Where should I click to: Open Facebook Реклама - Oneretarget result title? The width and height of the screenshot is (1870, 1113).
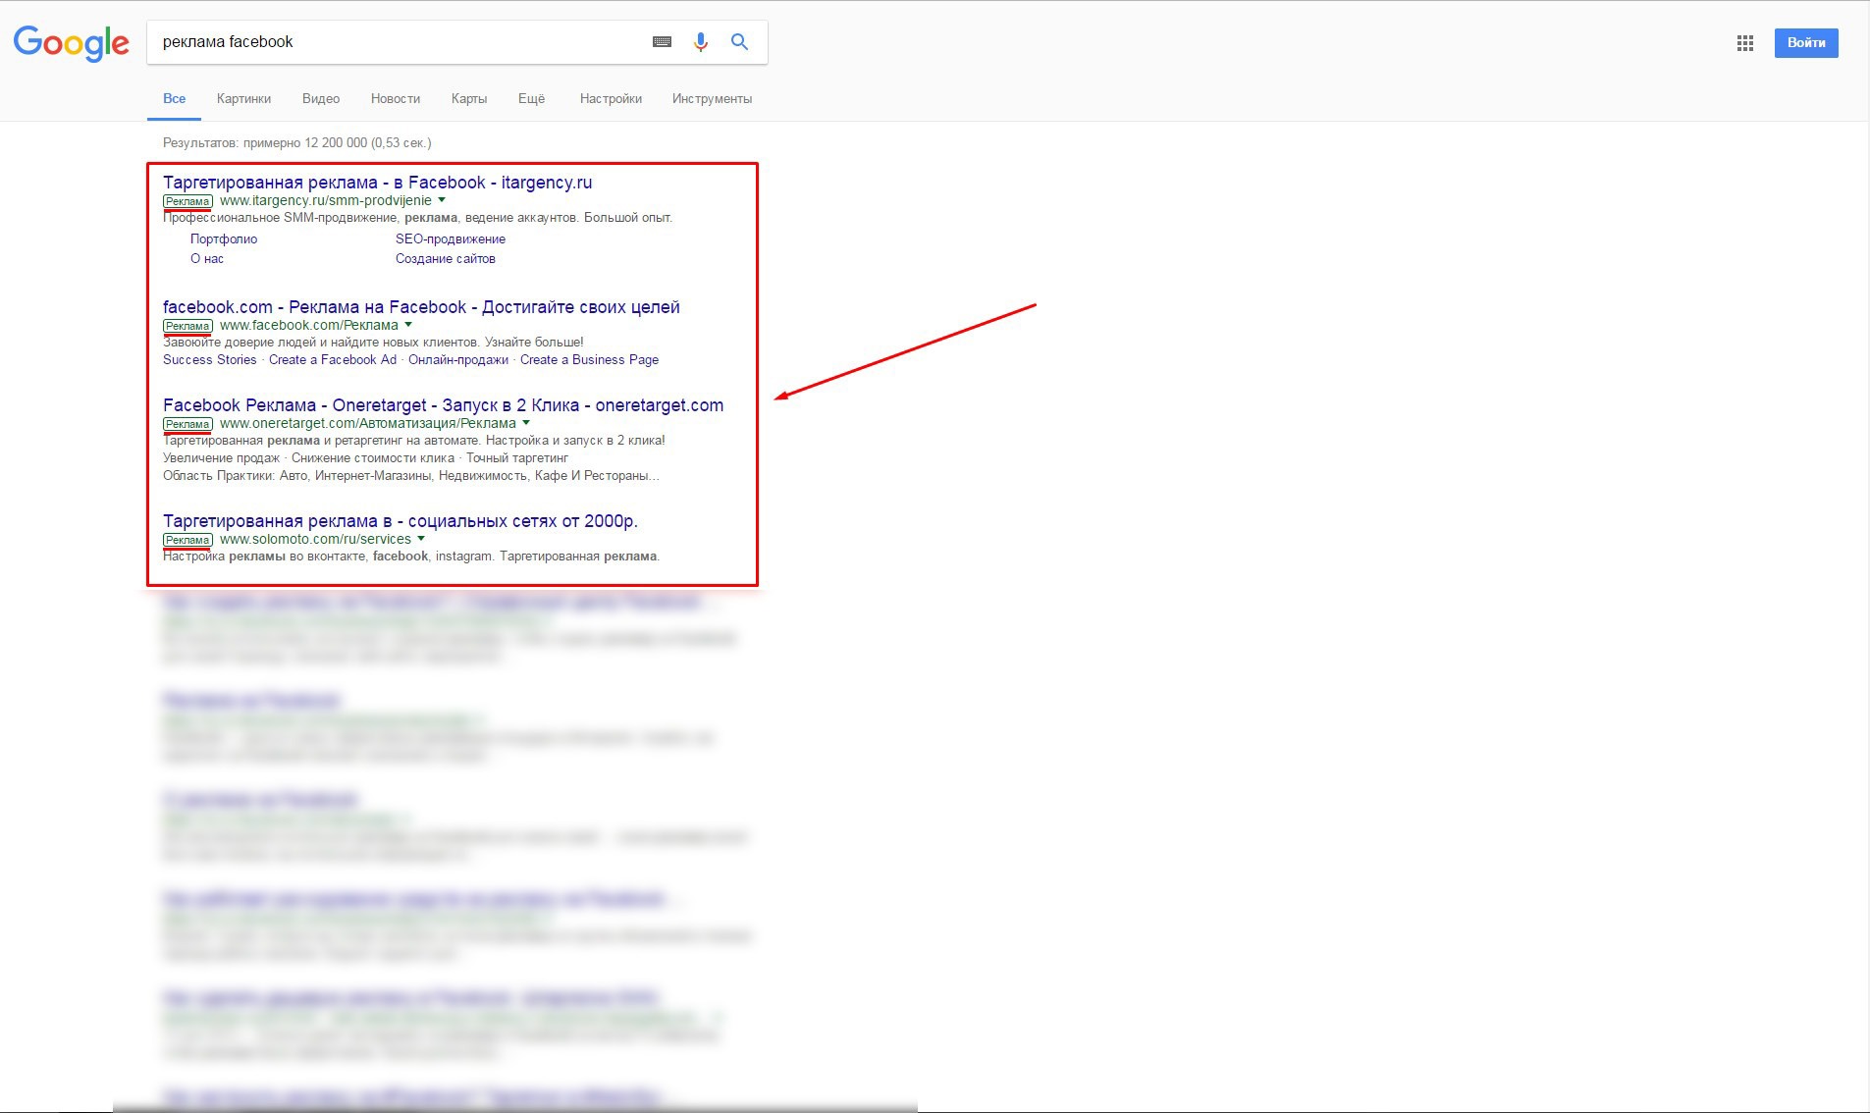443,405
